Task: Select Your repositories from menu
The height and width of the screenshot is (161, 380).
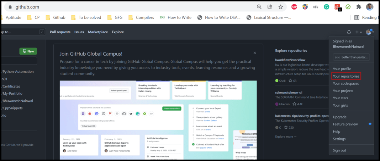Action: [345, 76]
